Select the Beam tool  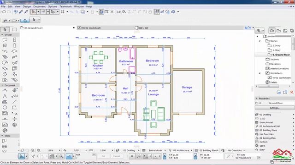click(x=5, y=51)
